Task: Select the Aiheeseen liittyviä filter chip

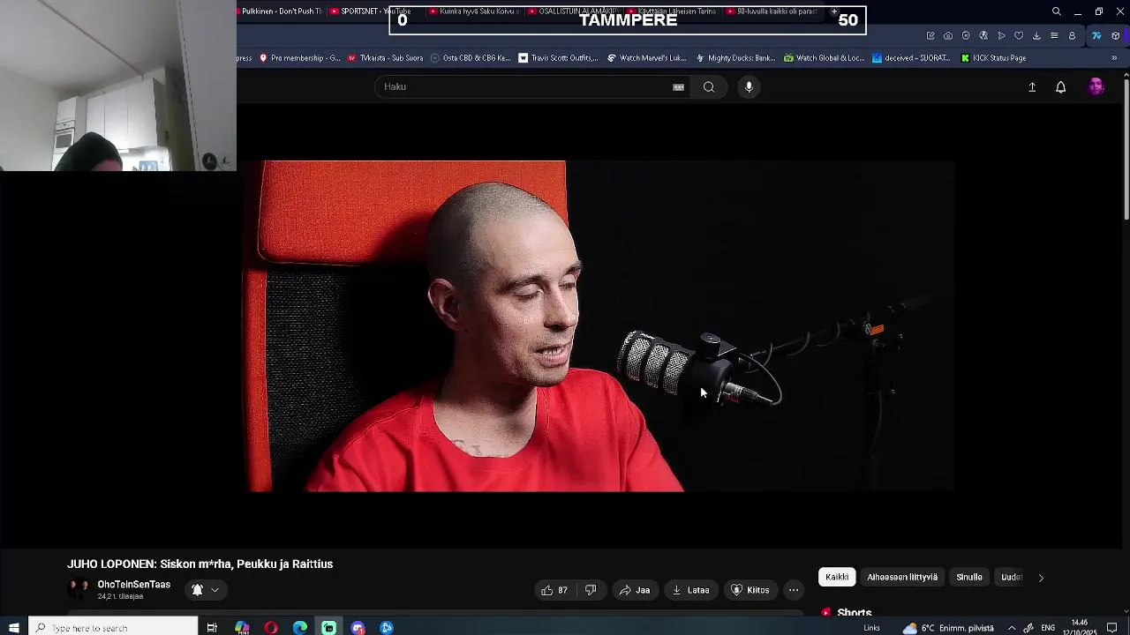Action: tap(902, 577)
